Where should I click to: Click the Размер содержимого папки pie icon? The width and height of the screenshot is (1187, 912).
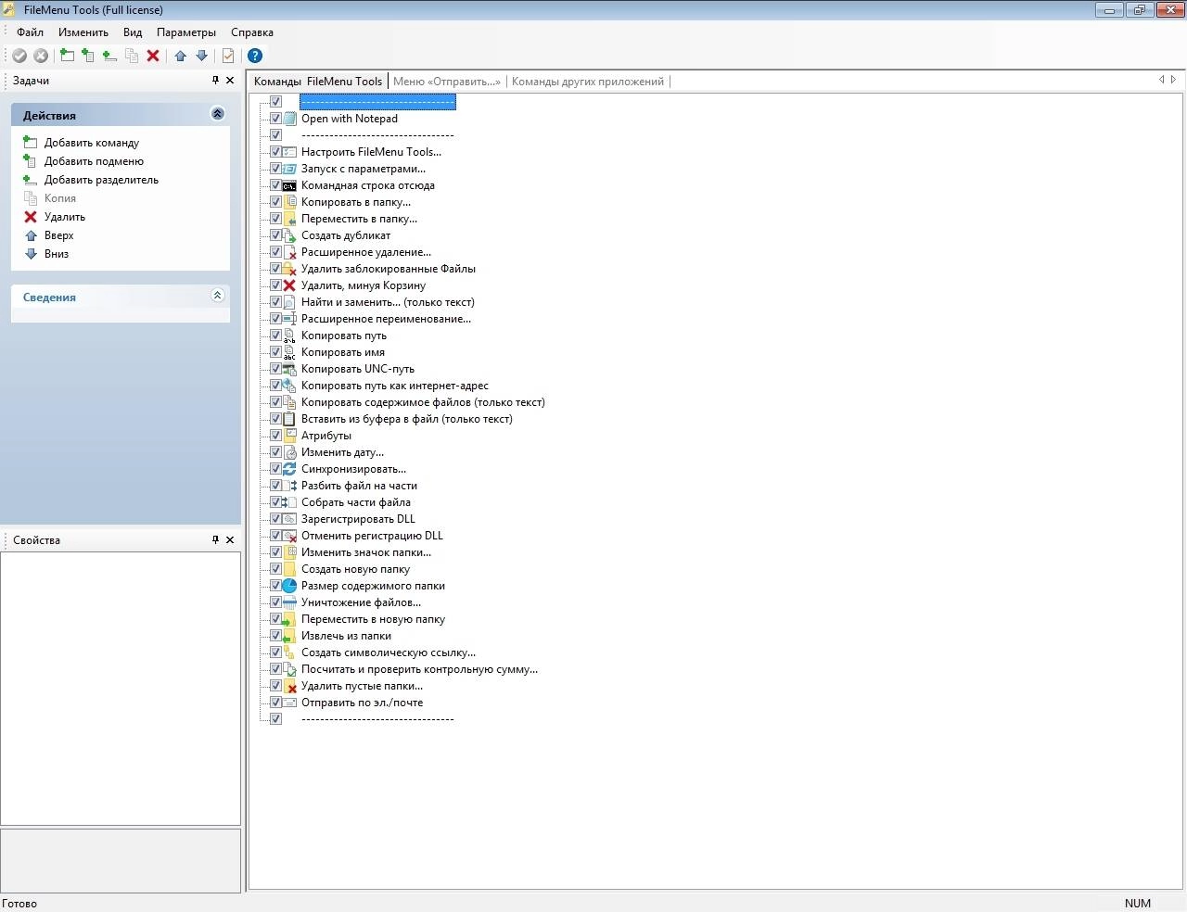[x=289, y=586]
